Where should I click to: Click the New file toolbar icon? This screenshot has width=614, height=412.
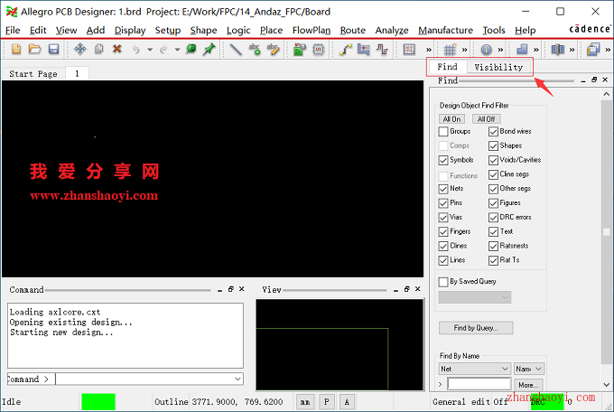coord(16,49)
